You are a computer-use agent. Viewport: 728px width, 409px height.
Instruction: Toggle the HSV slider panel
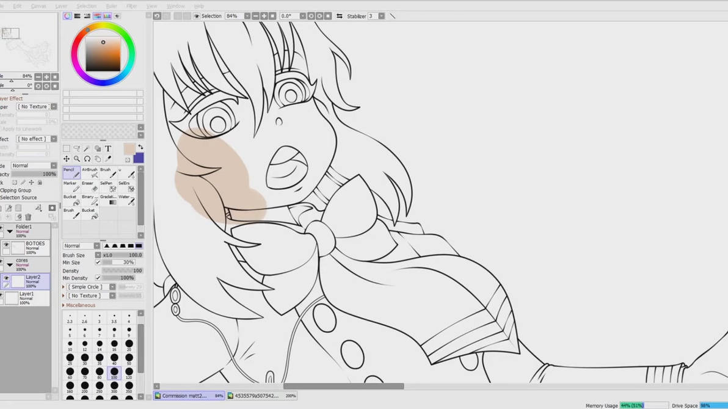(87, 16)
